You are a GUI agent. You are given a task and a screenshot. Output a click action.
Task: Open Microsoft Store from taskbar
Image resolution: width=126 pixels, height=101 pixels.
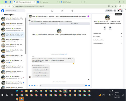pos(31,91)
